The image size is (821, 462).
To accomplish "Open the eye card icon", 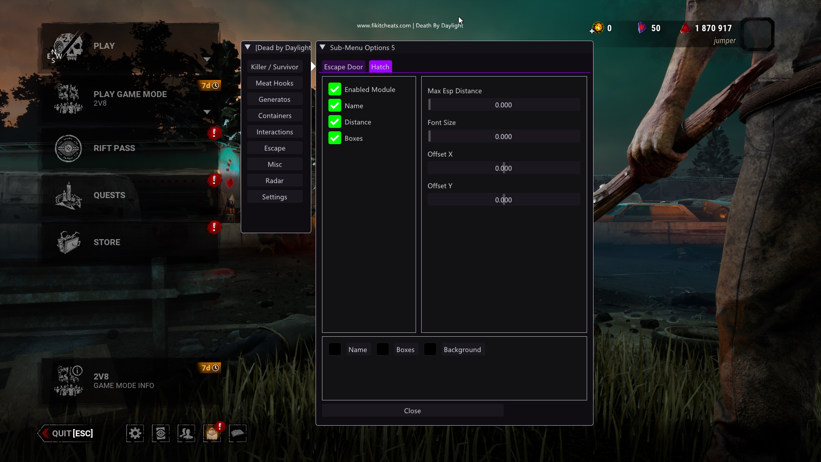I will point(161,433).
